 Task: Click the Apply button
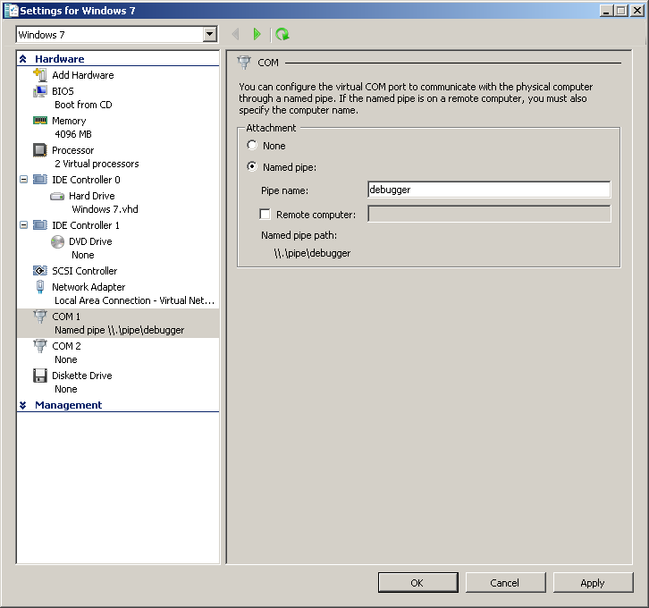coord(593,582)
